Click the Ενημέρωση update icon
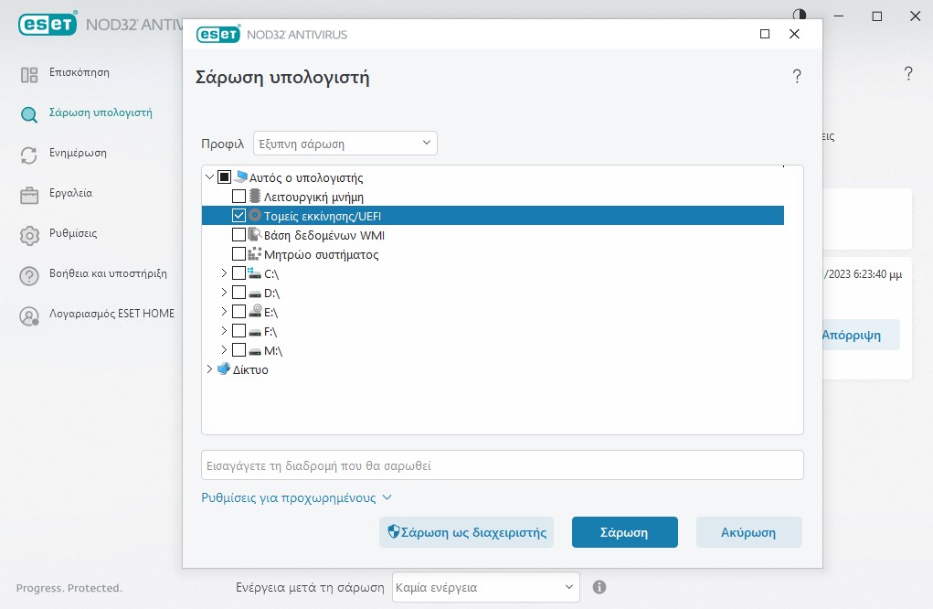The height and width of the screenshot is (609, 933). coord(27,154)
